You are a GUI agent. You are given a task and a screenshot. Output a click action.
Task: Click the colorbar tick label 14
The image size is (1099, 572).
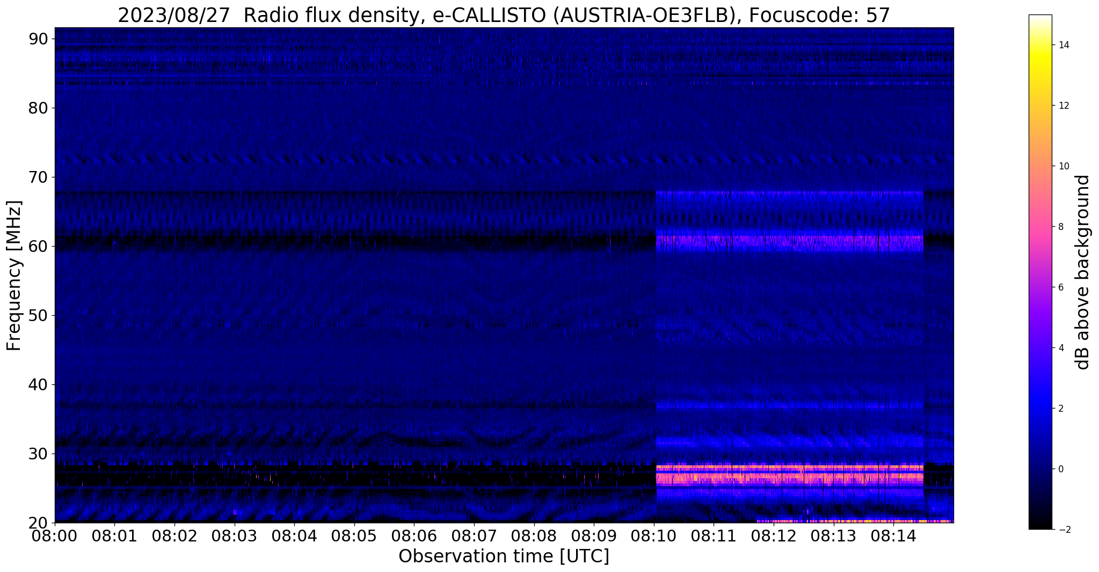1063,45
